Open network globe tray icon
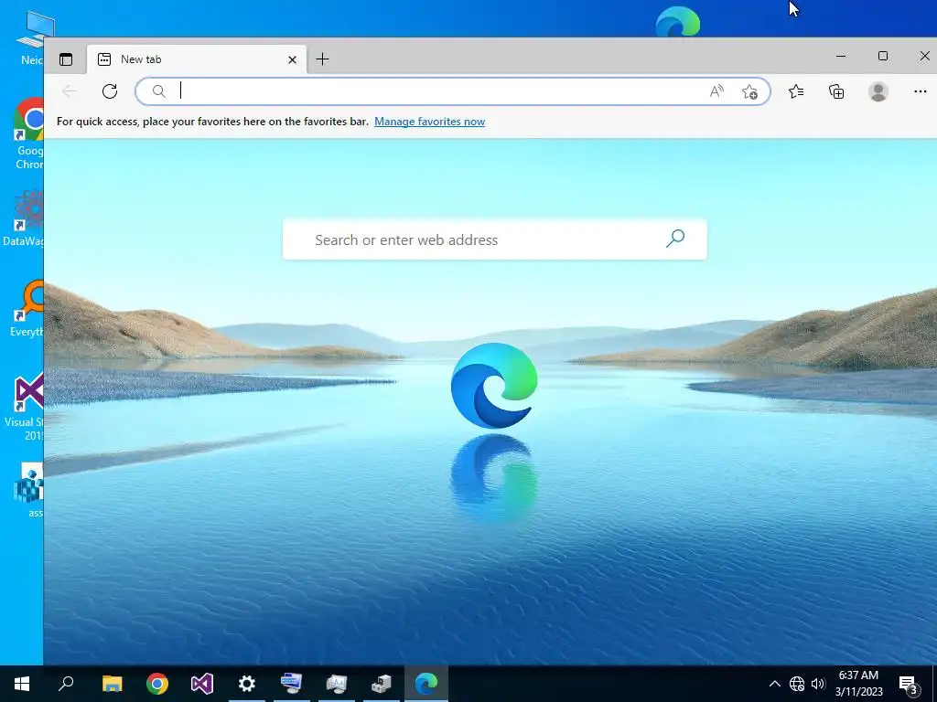The width and height of the screenshot is (937, 702). pyautogui.click(x=797, y=684)
